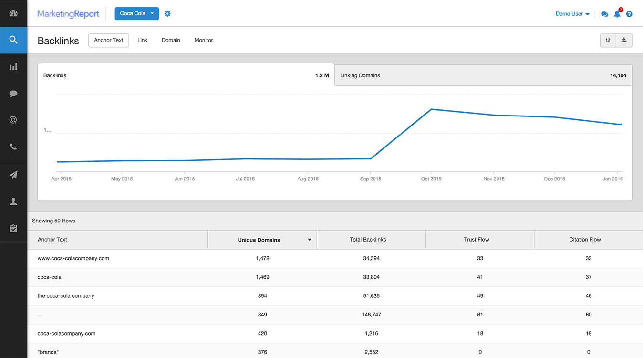Click the Citation Flow value 46

[x=589, y=296]
